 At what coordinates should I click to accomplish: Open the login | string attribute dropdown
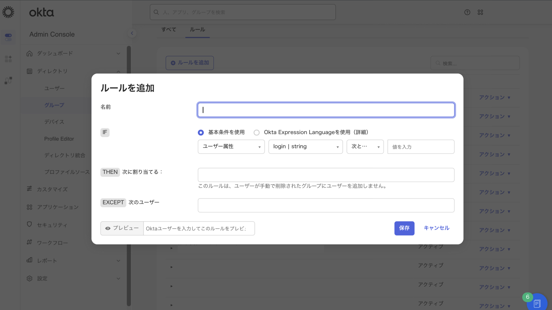coord(305,146)
